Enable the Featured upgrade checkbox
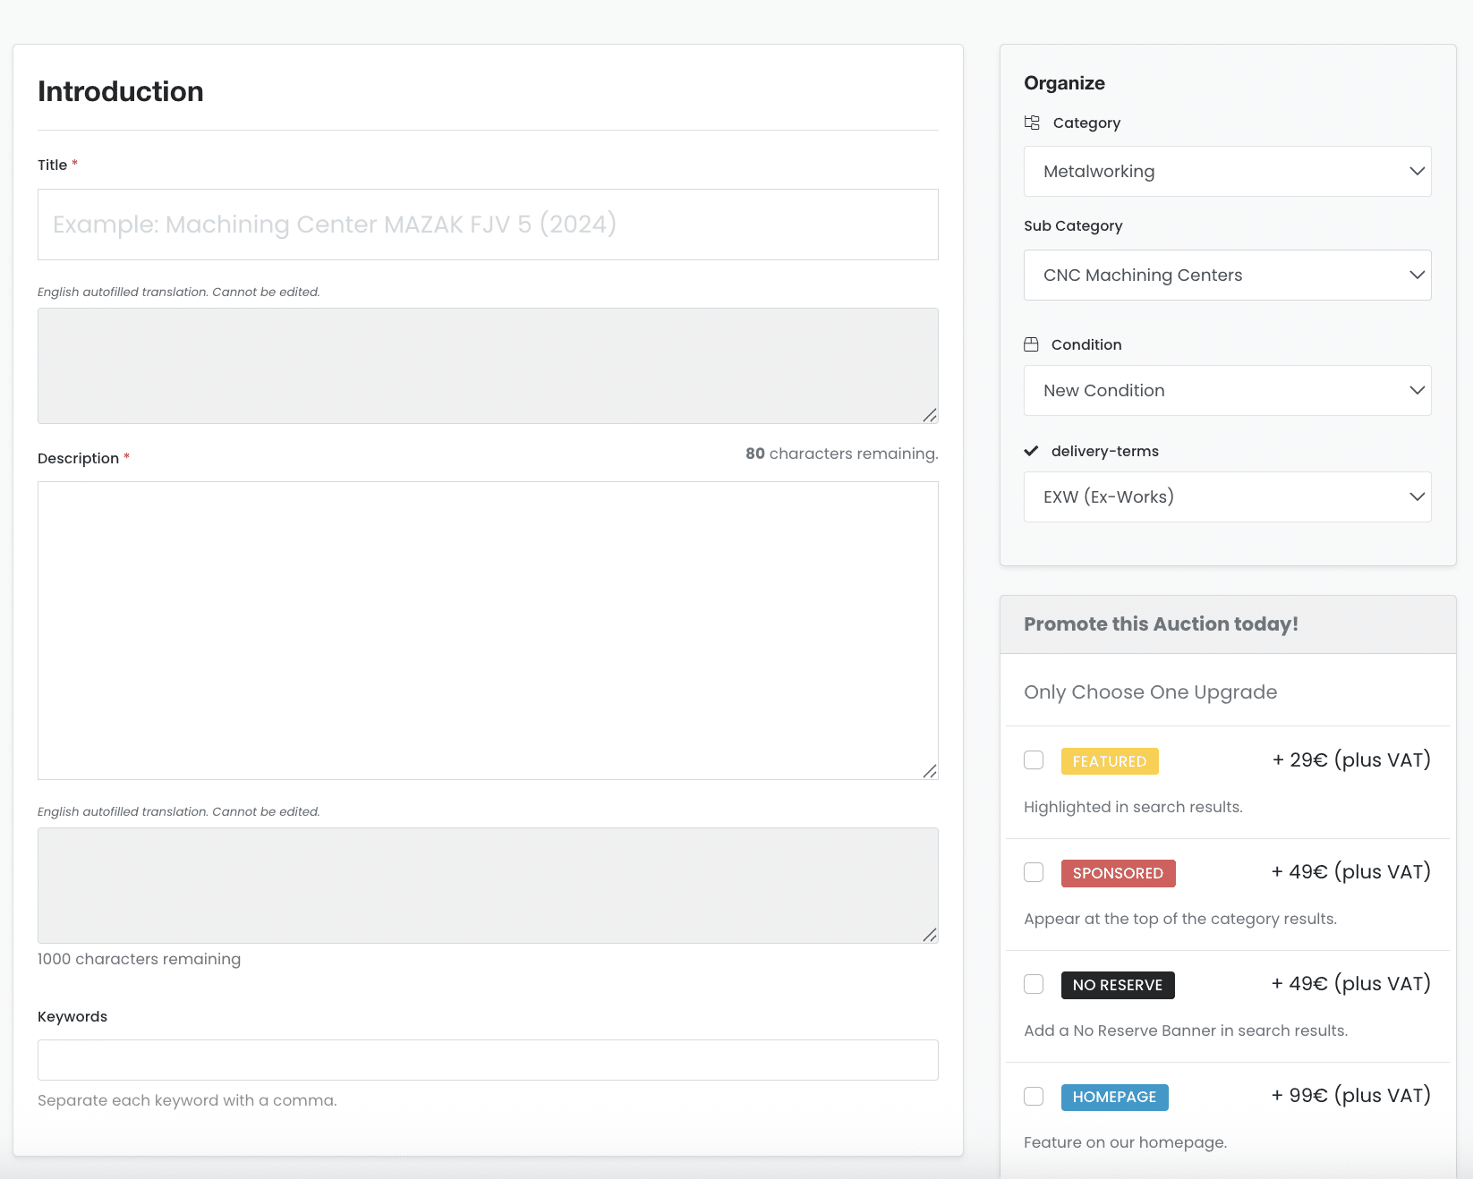The width and height of the screenshot is (1473, 1179). click(1034, 760)
